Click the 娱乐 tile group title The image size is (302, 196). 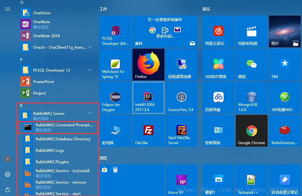(206, 9)
